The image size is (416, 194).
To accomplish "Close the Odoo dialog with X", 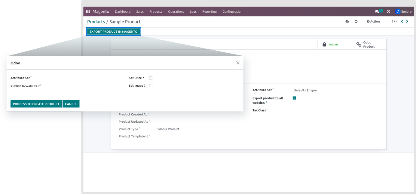I will point(238,63).
